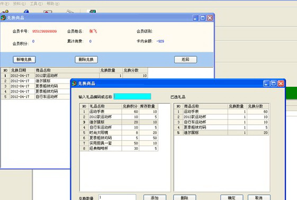Select 夏季船袜均码 in the 已选礼品 table
Screen dimensions: 297x200
(221, 128)
